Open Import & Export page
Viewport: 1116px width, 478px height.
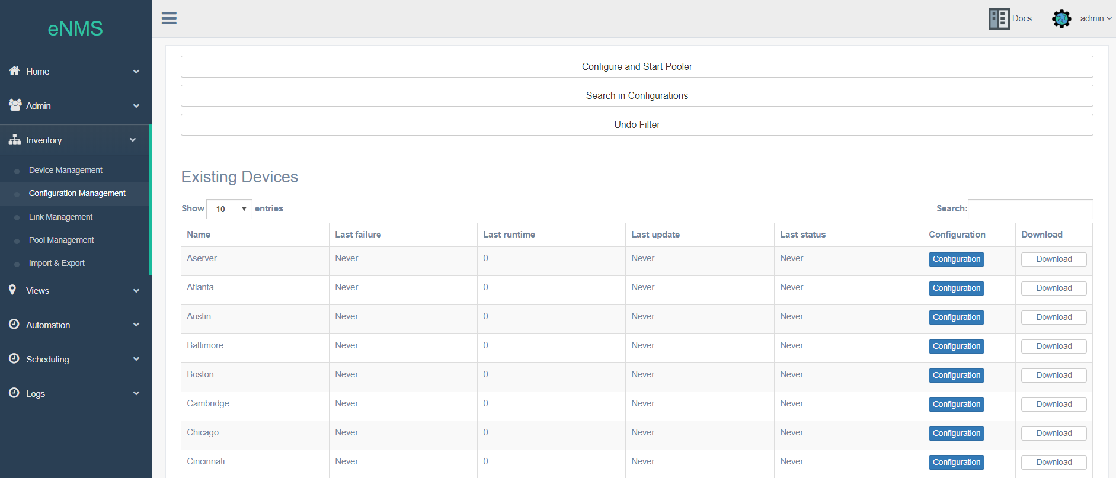57,263
